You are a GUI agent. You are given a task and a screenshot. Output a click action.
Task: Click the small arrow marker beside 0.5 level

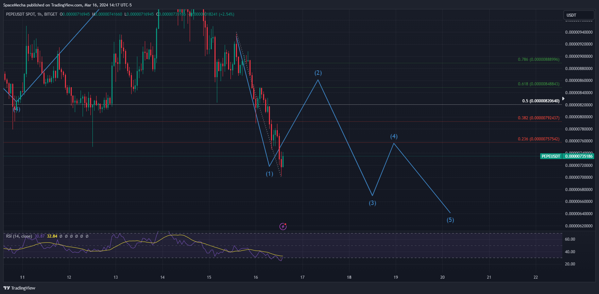[563, 99]
